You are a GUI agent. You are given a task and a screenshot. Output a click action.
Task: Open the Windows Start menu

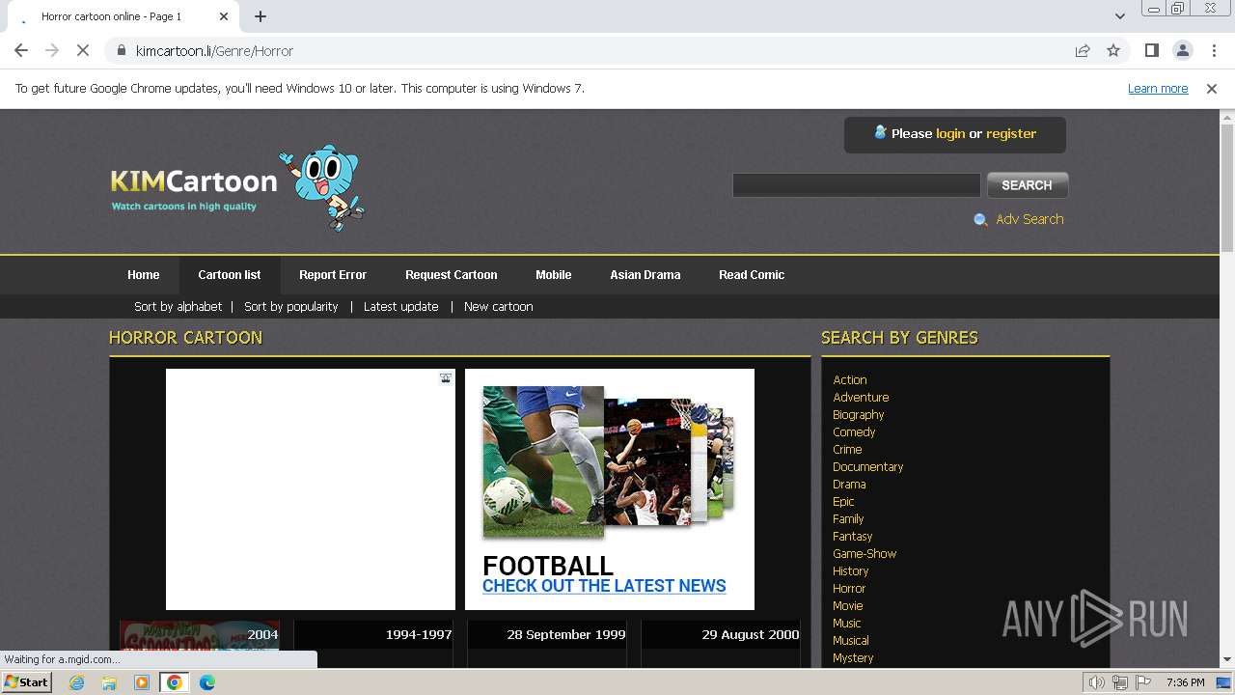(26, 682)
